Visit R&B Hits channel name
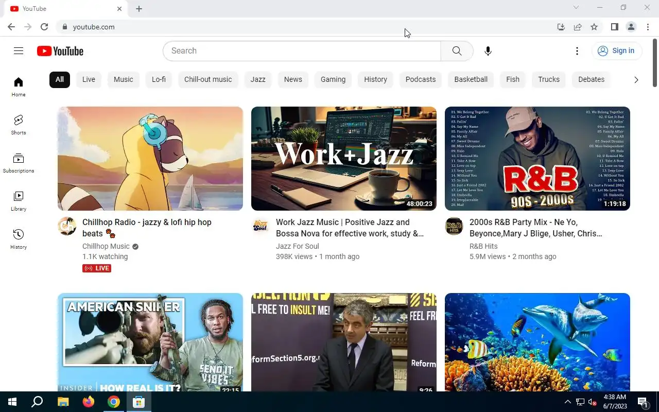659x412 pixels. tap(483, 246)
